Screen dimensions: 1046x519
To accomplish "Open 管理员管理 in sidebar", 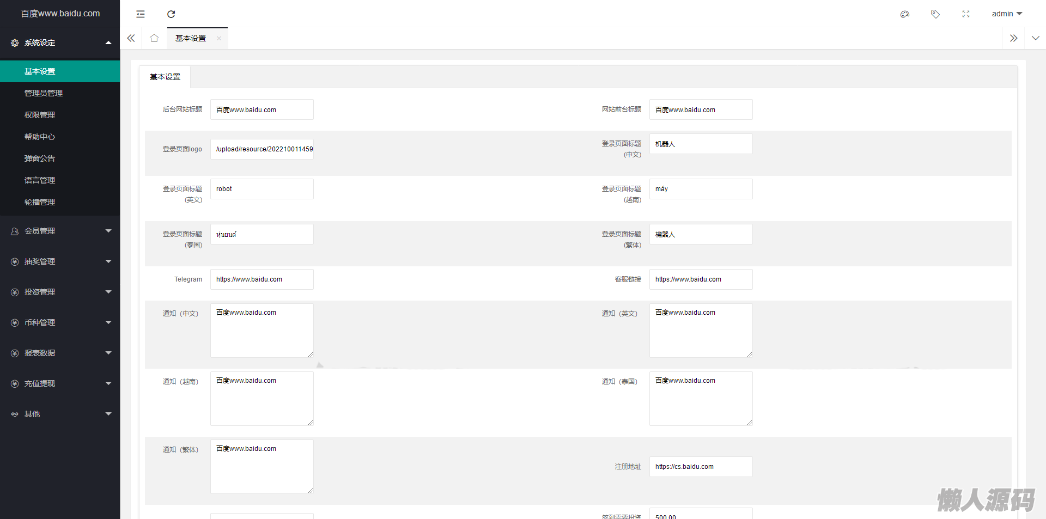I will coord(44,93).
